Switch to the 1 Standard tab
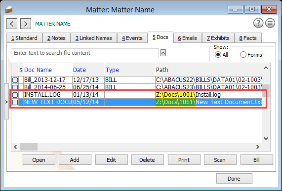The image size is (282, 191). pos(25,38)
